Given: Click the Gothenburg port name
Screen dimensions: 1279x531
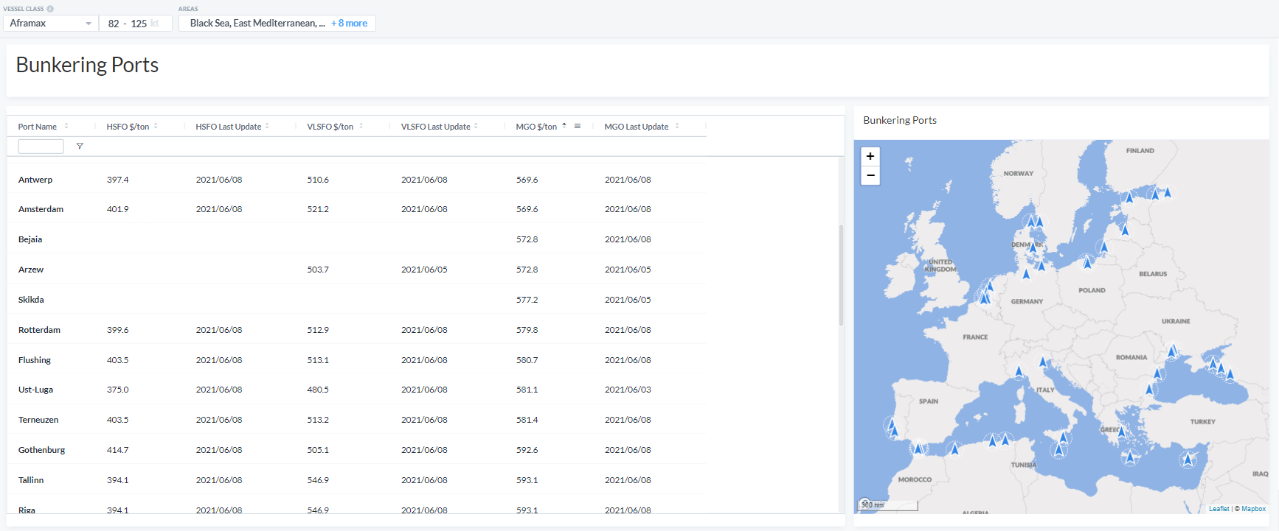Looking at the screenshot, I should point(41,450).
